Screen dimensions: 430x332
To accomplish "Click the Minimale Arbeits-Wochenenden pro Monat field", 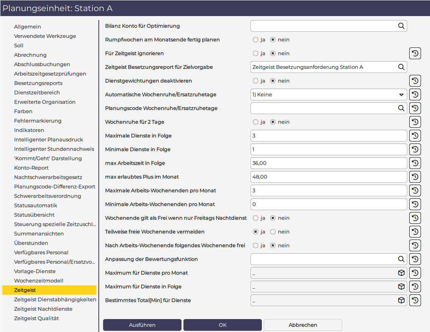I will (328, 204).
